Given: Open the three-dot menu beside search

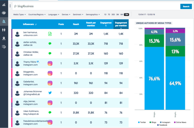Looking at the screenshot, I should tap(10, 6).
